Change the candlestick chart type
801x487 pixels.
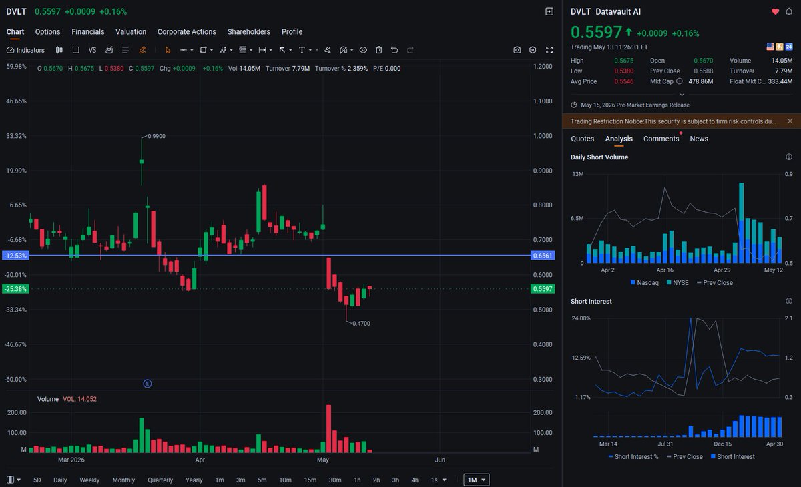pos(59,50)
